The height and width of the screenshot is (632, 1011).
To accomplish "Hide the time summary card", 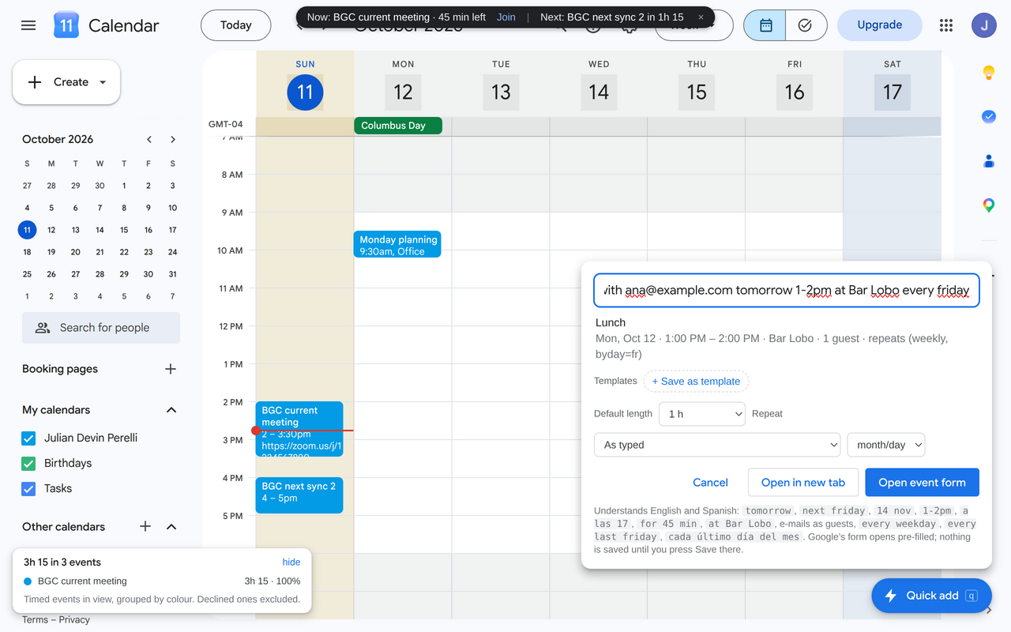I will point(291,562).
